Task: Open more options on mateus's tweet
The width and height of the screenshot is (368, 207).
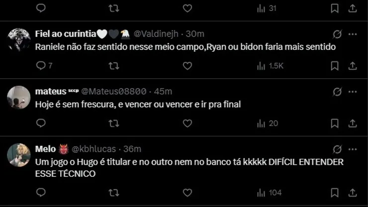Action: 352,92
